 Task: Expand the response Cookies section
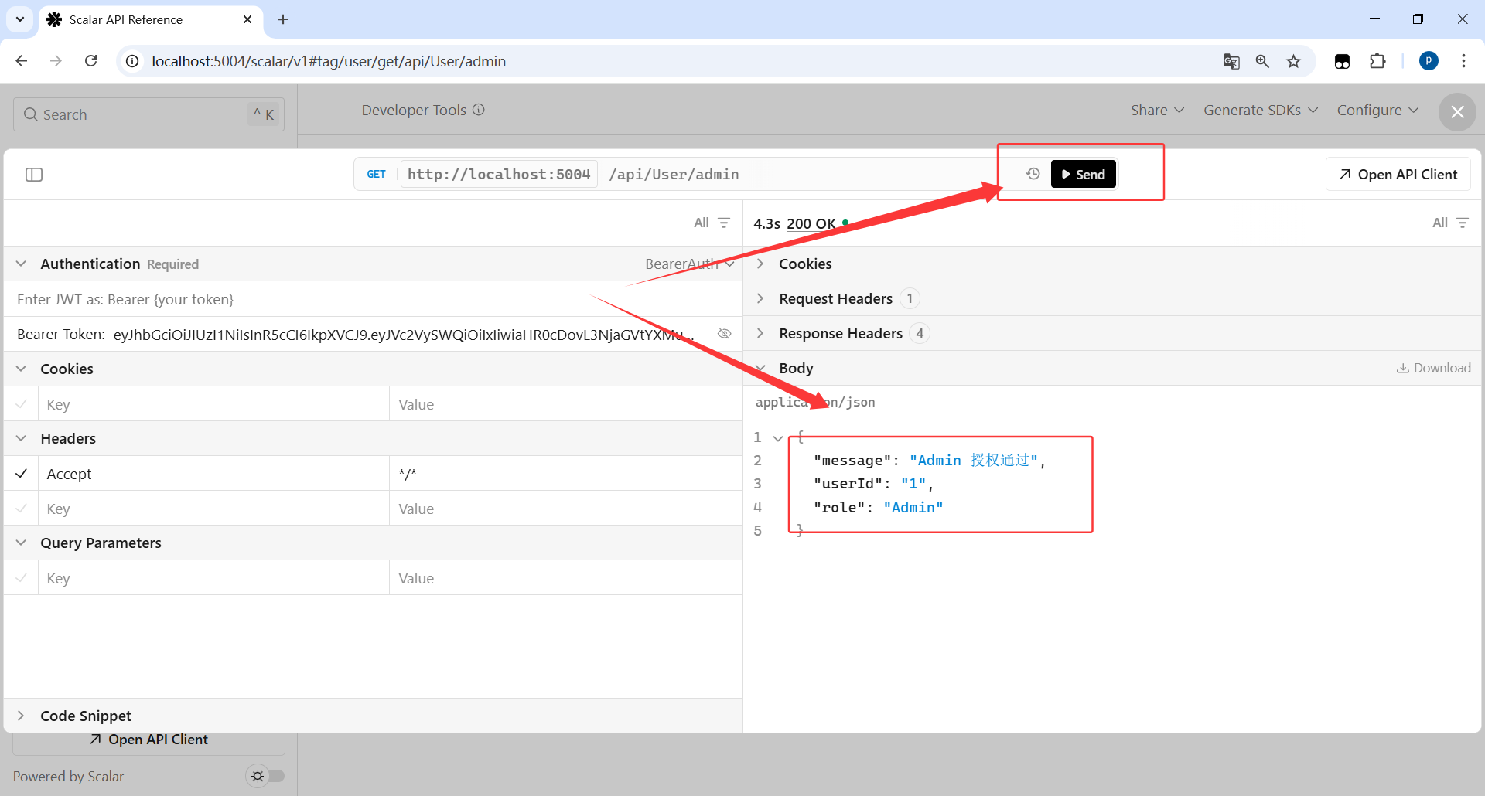pos(760,264)
